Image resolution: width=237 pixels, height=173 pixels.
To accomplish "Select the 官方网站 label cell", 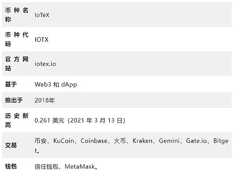I will click(16, 64).
